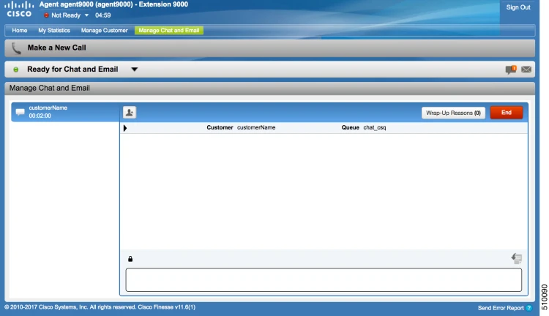549x316 pixels.
Task: Sign Out of Finesse
Action: [x=518, y=7]
